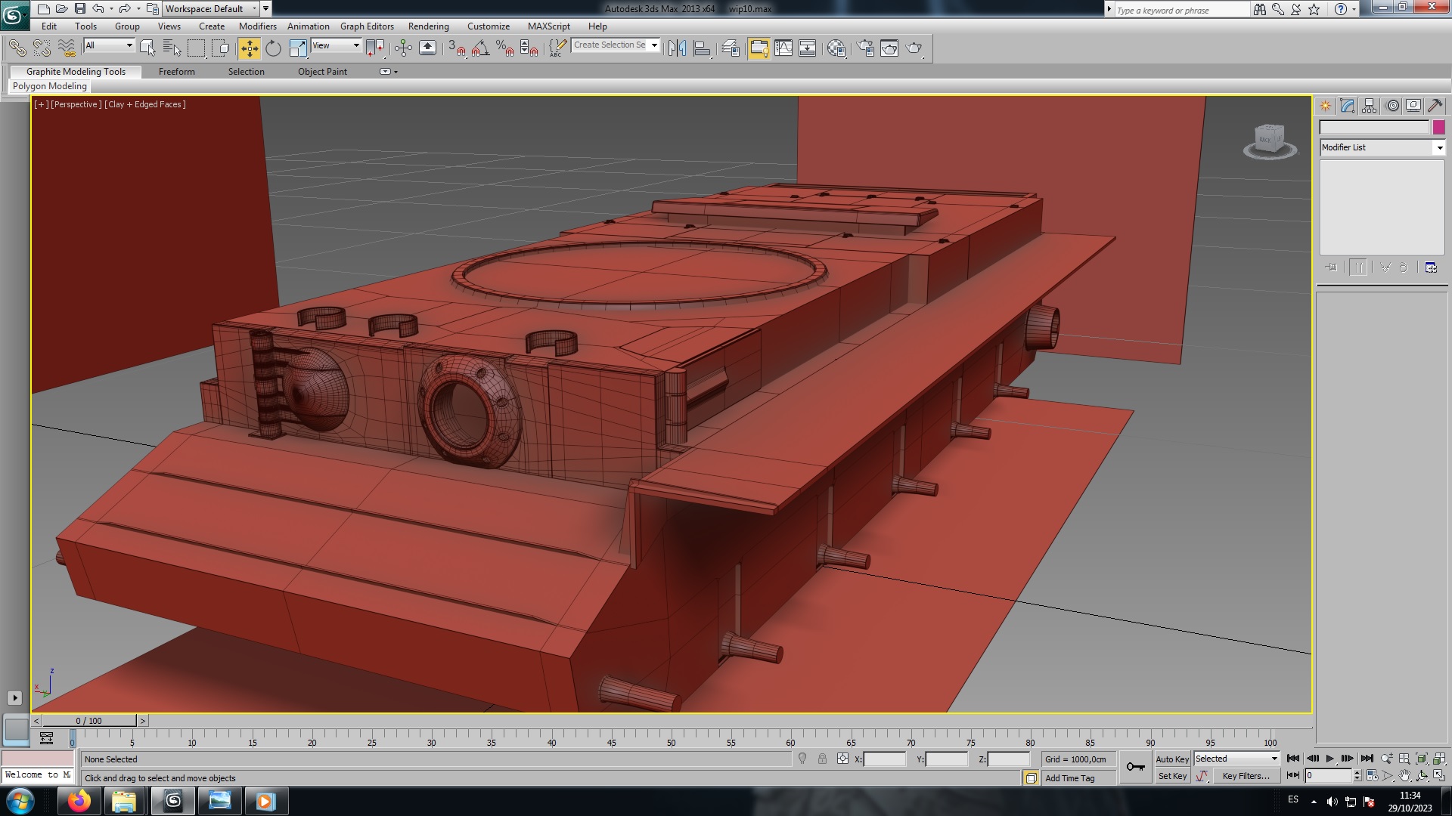This screenshot has height=816, width=1452.
Task: Toggle the 3D Snaps button
Action: (456, 48)
